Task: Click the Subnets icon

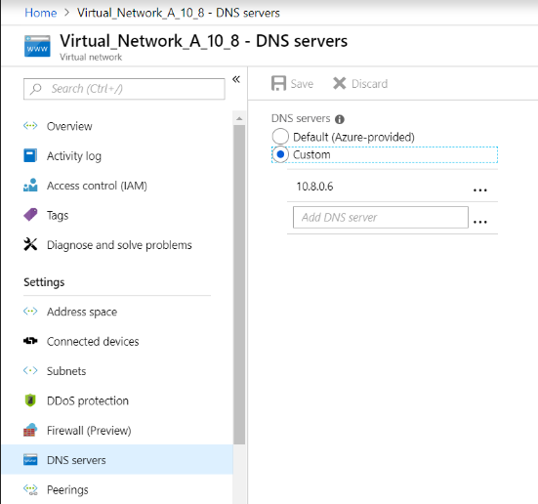Action: tap(30, 370)
